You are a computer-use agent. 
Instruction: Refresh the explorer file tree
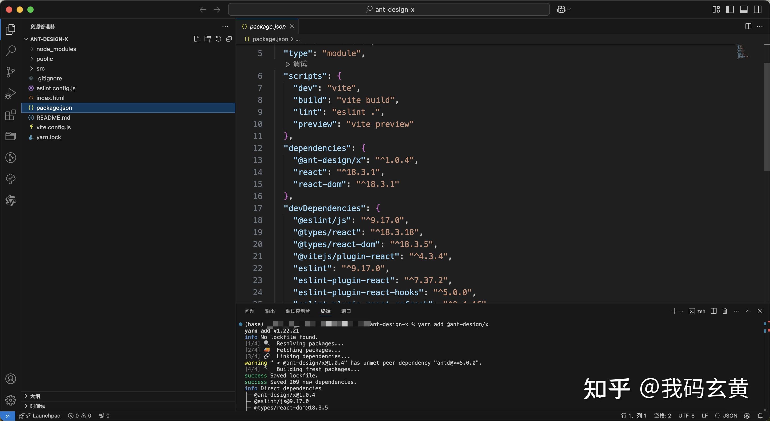point(218,39)
